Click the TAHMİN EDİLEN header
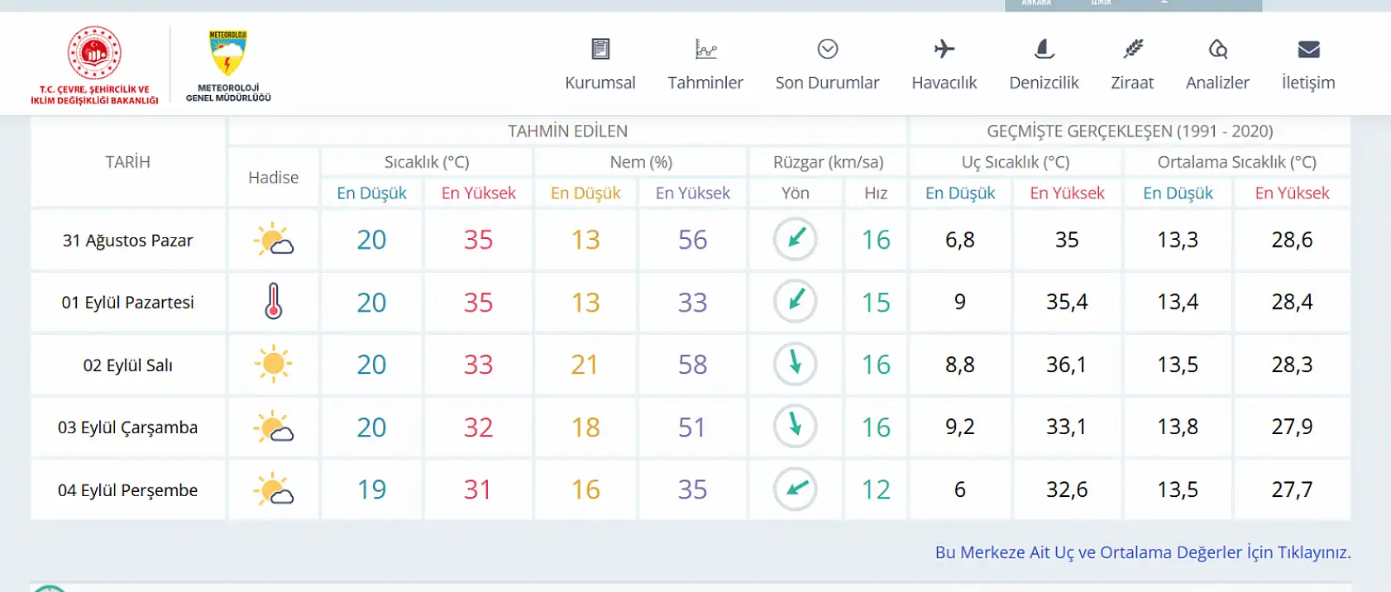The height and width of the screenshot is (592, 1391). (x=567, y=131)
